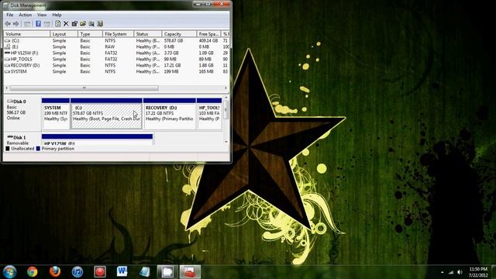Click the black X Delete toolbar icon

pyautogui.click(x=66, y=24)
